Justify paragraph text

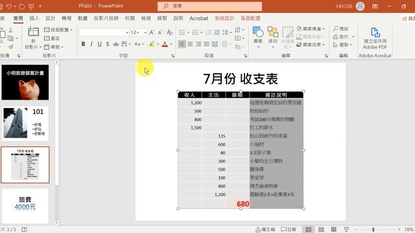click(x=206, y=44)
